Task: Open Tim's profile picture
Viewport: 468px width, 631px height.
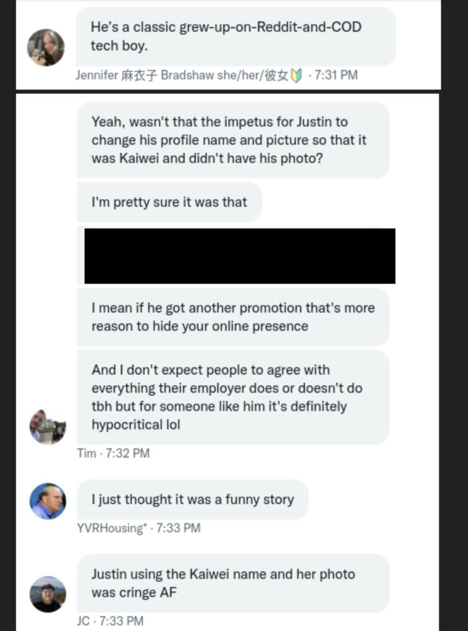Action: tap(47, 426)
